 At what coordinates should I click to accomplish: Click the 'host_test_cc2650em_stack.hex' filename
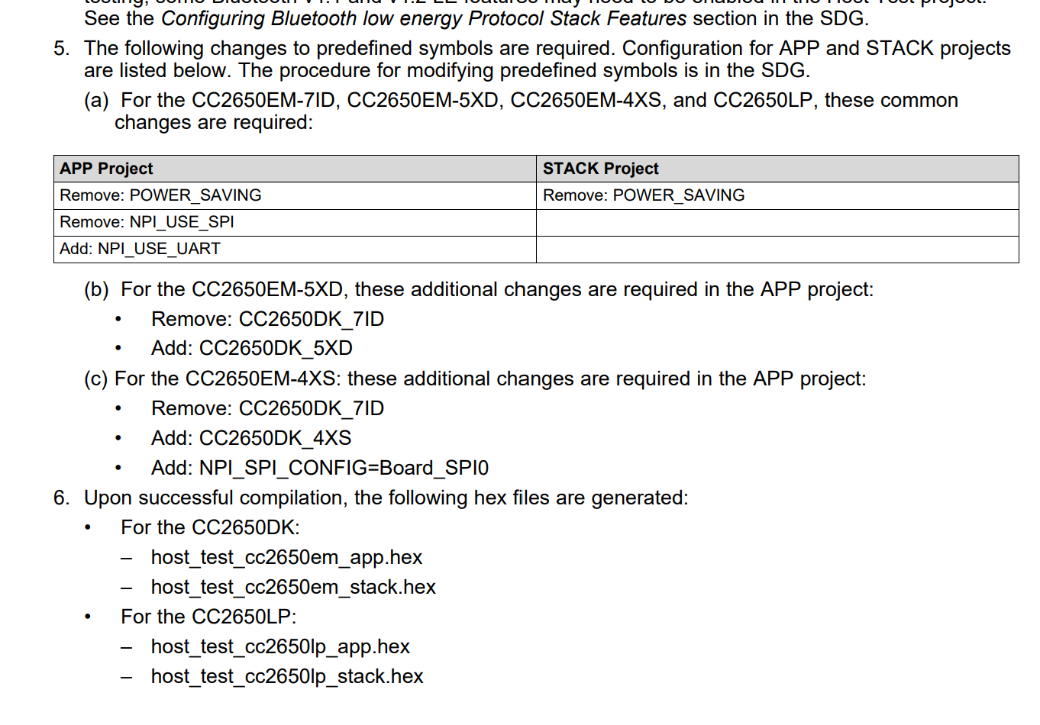tap(293, 587)
